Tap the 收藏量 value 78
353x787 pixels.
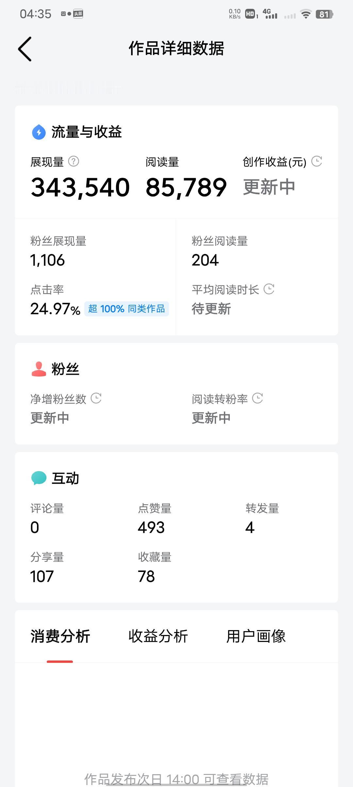tap(146, 577)
